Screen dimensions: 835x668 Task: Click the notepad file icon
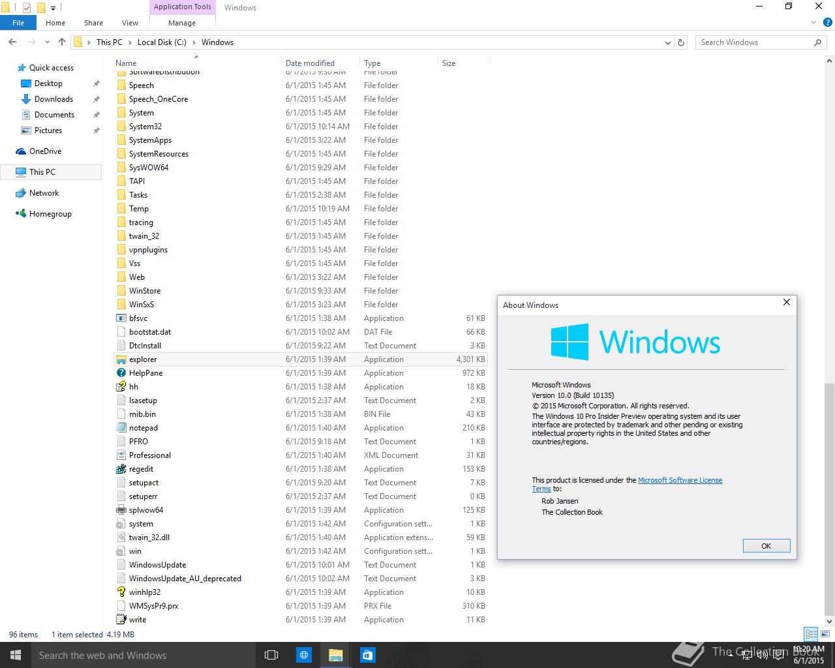[121, 428]
